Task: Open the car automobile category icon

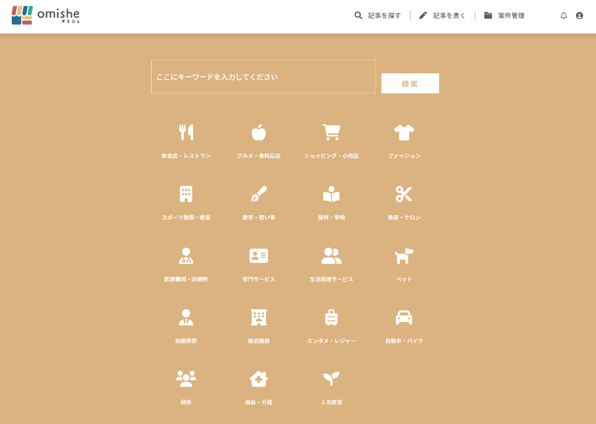Action: (404, 317)
